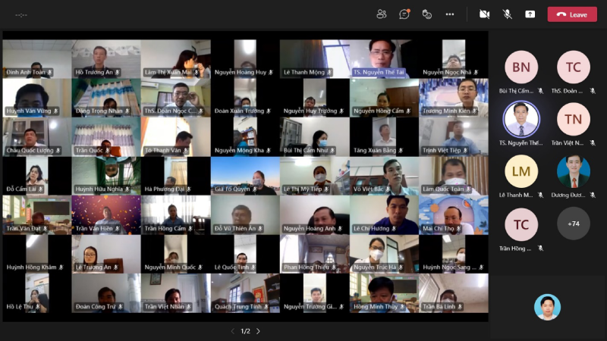Image resolution: width=607 pixels, height=341 pixels.
Task: Open the More actions ellipsis menu
Action: (x=450, y=14)
